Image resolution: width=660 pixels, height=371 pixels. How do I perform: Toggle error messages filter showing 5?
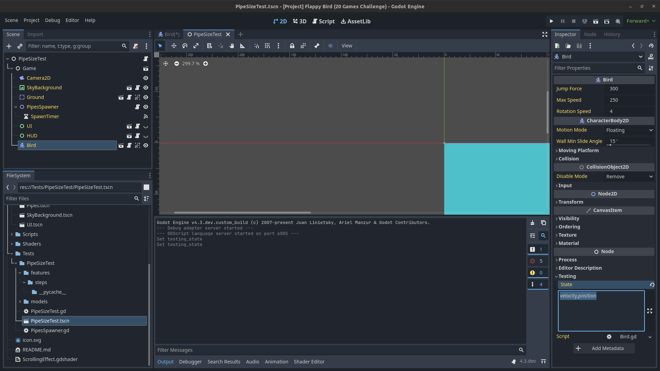point(538,261)
